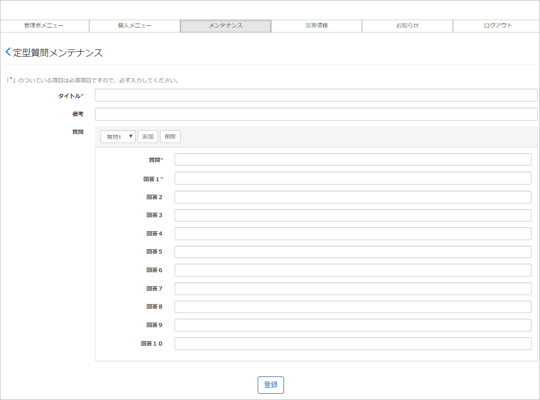
Task: Click into the 回答９ field
Action: click(353, 325)
